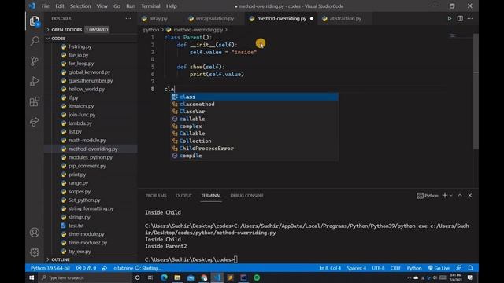Open the Search view in activity bar

coord(35,41)
